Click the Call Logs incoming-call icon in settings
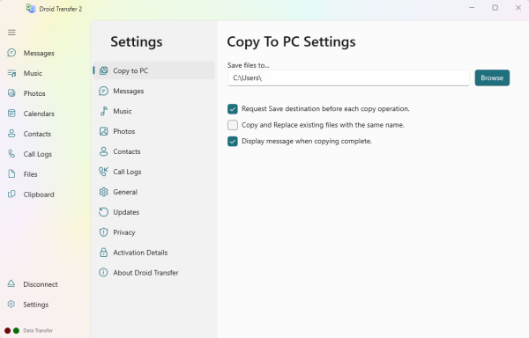Image resolution: width=529 pixels, height=338 pixels. point(103,172)
